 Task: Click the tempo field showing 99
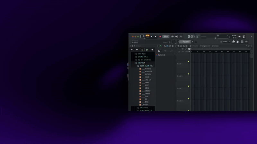(166, 36)
